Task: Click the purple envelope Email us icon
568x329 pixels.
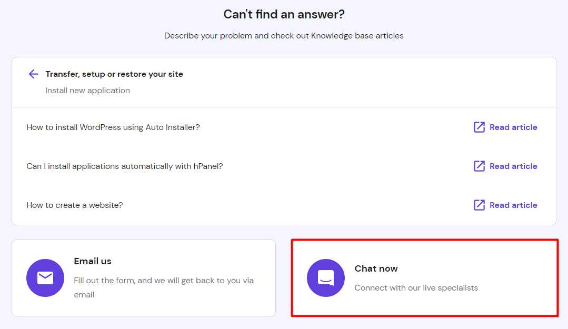Action: coord(45,277)
